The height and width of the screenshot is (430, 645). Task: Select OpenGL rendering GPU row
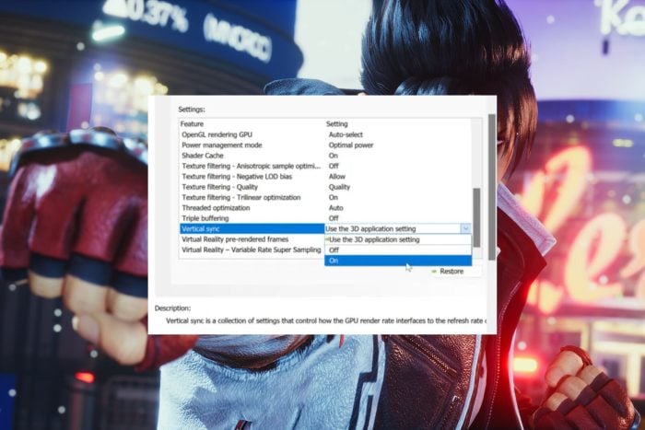pyautogui.click(x=325, y=134)
